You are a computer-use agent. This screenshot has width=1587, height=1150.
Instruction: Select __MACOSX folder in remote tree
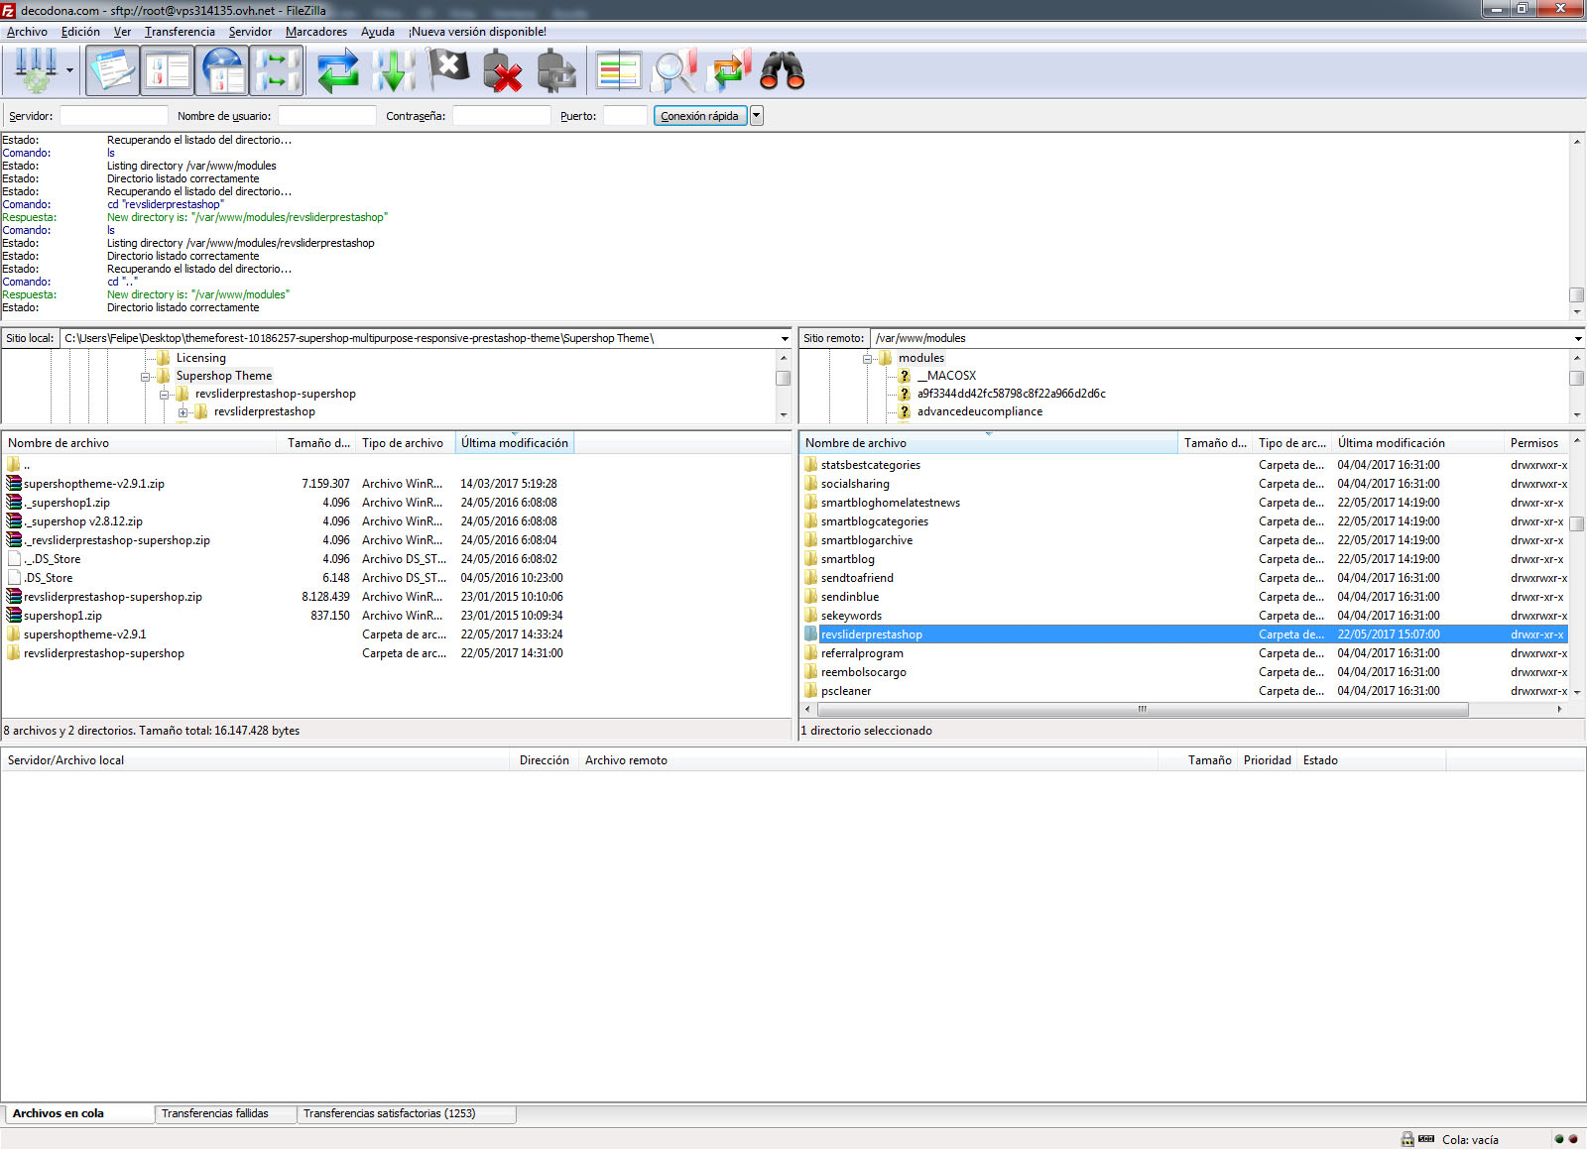[x=946, y=376]
